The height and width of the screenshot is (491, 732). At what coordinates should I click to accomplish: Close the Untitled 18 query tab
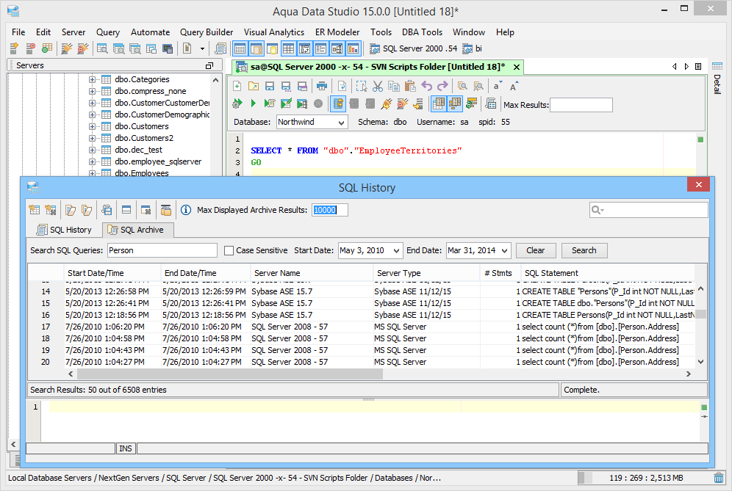[517, 67]
